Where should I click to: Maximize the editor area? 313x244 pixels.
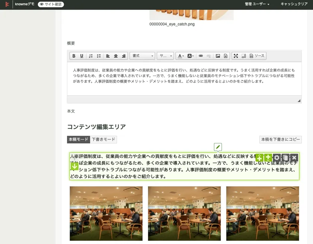pyautogui.click(x=236, y=56)
